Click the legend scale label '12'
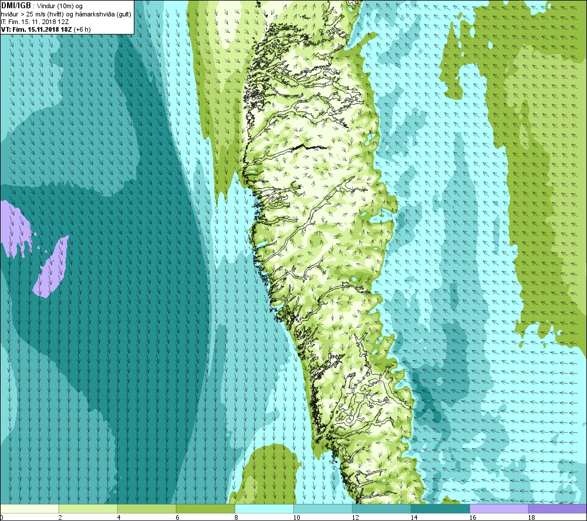 [x=355, y=517]
